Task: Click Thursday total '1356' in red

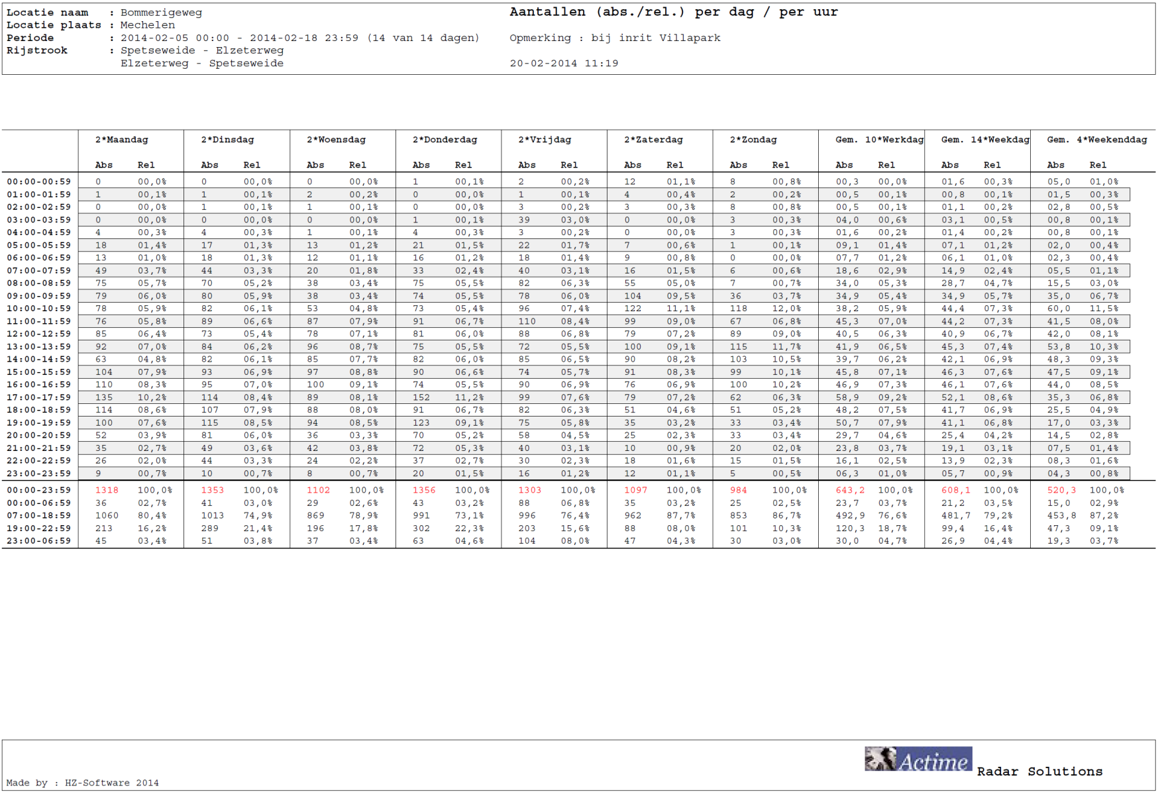Action: coord(424,490)
